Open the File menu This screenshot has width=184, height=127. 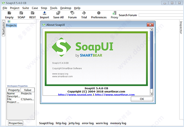click(5, 8)
